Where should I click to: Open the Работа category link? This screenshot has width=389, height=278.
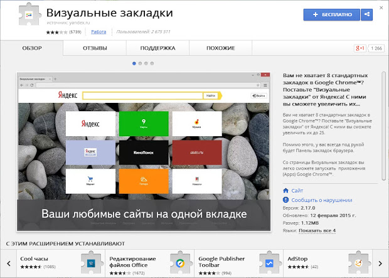[99, 32]
